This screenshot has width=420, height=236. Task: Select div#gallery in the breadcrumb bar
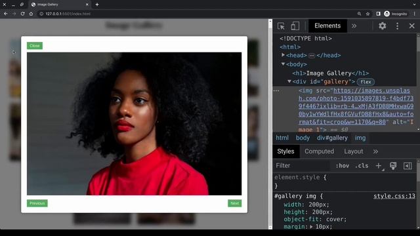(x=332, y=138)
